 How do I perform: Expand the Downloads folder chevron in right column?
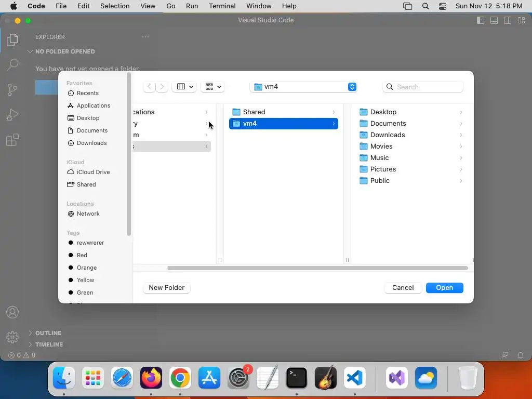[461, 135]
